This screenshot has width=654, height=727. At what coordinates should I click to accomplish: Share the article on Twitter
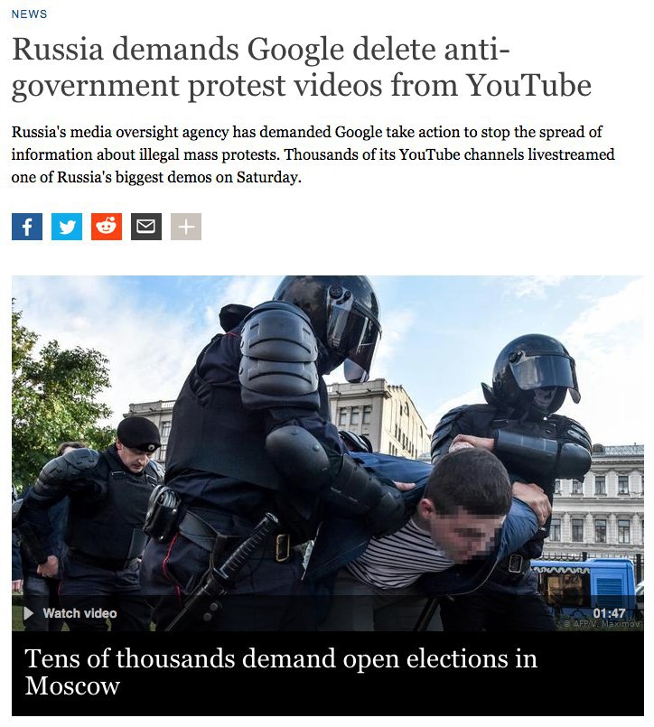click(67, 227)
